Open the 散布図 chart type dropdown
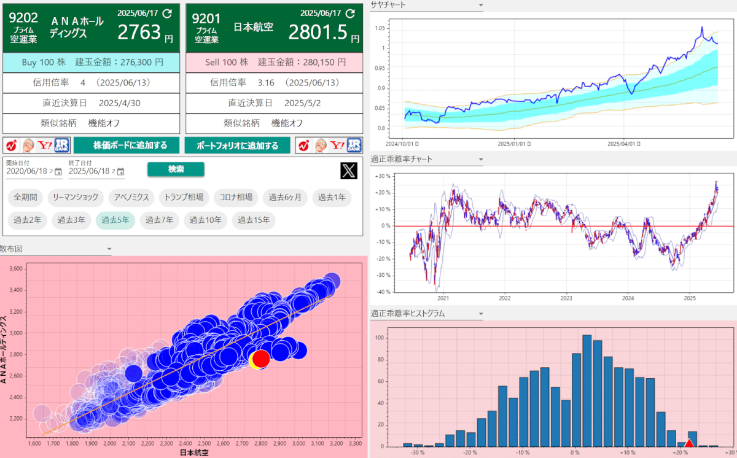 pos(56,249)
